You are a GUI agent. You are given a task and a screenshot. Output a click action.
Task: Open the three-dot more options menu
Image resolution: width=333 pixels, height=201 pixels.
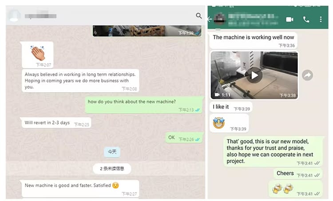point(321,20)
